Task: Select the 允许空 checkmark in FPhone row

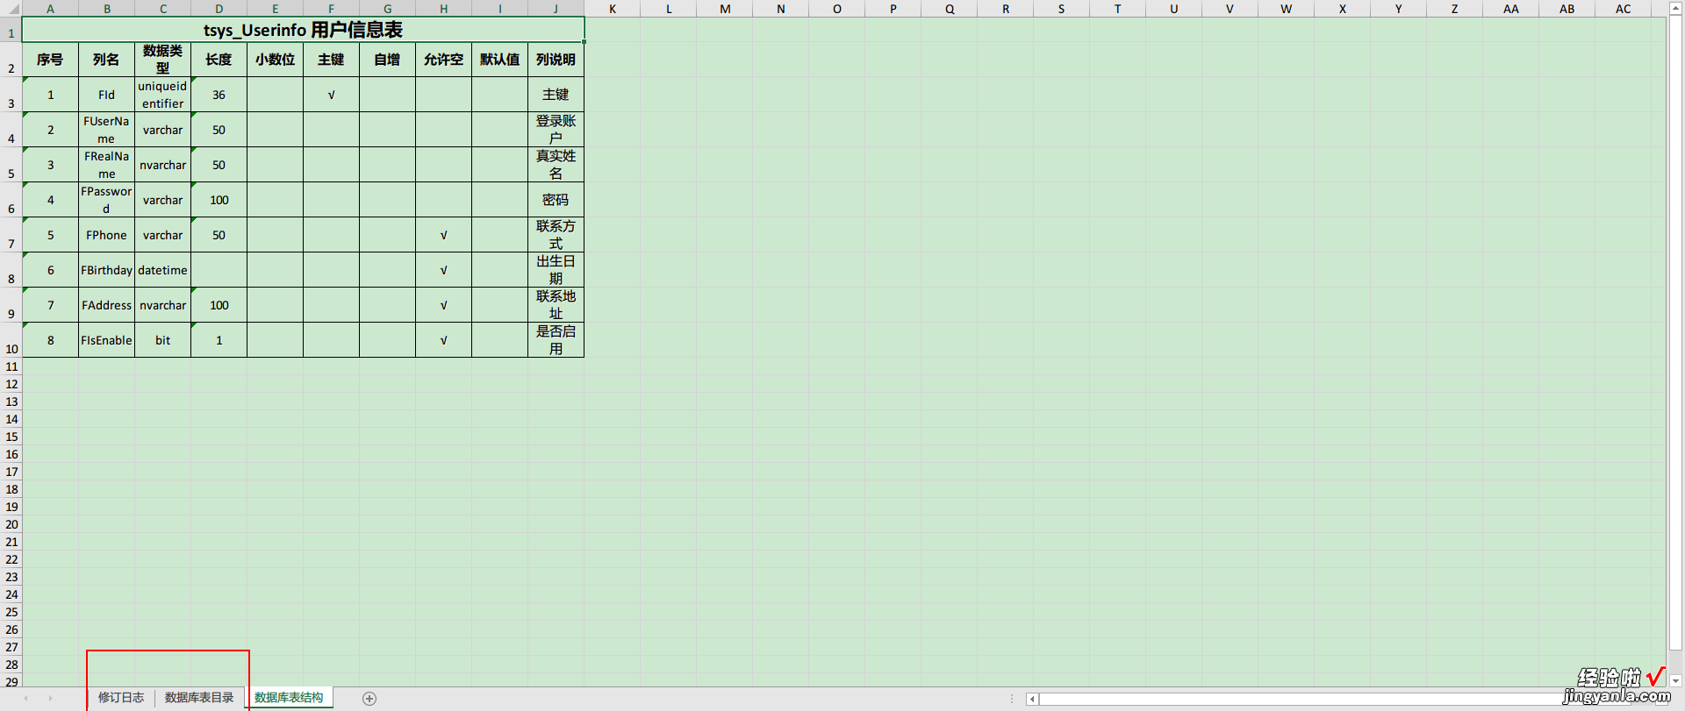Action: [x=443, y=235]
